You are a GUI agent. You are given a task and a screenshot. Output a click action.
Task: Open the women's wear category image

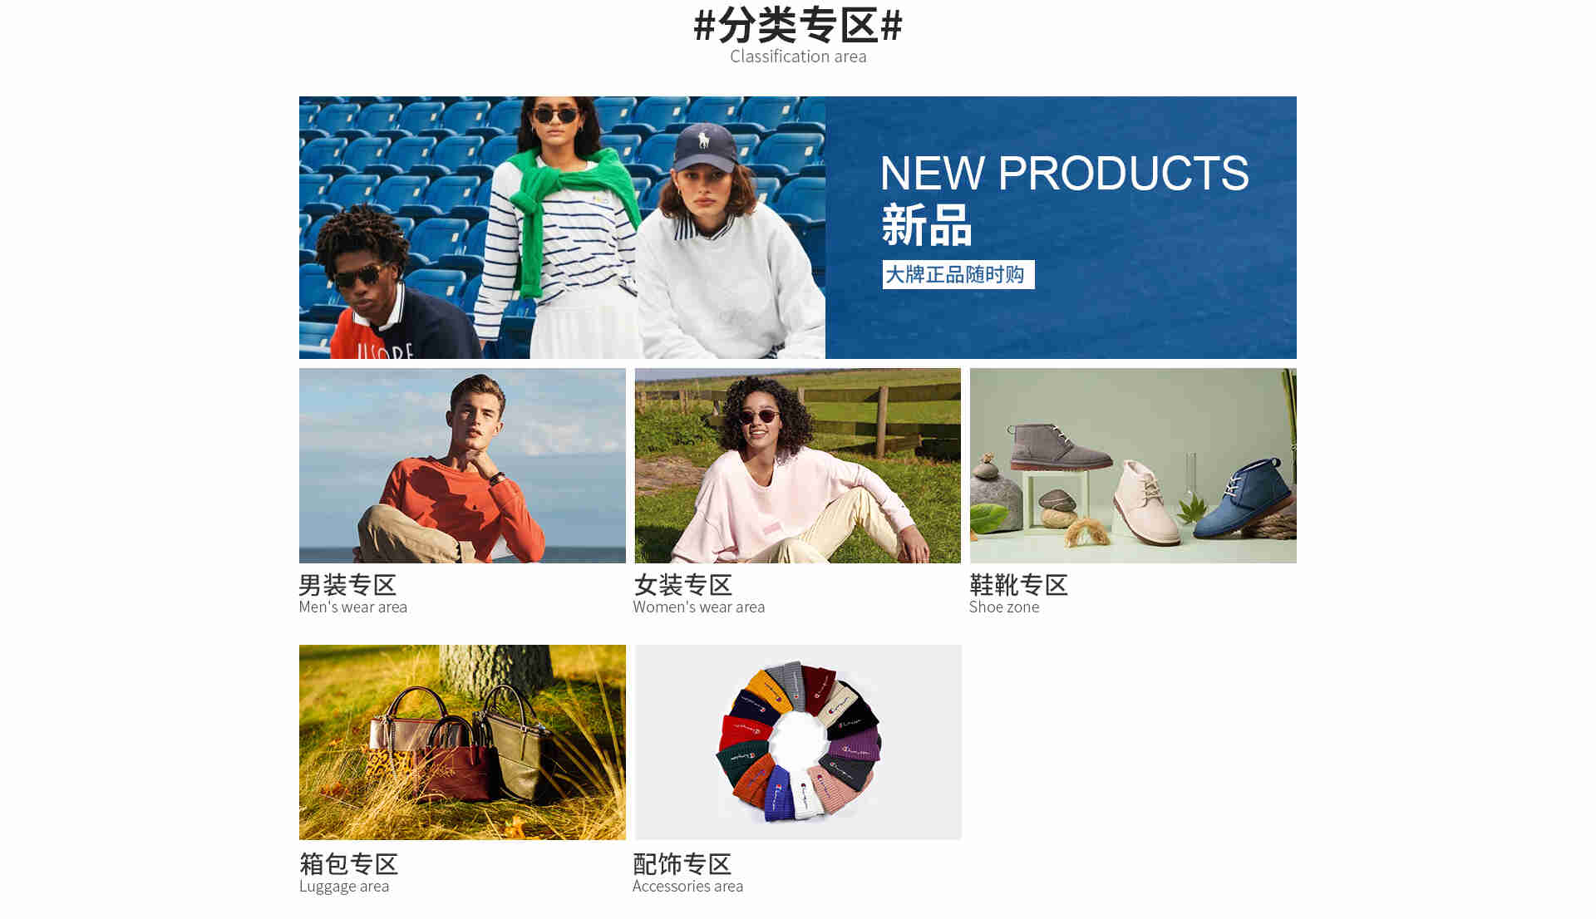[x=798, y=465]
